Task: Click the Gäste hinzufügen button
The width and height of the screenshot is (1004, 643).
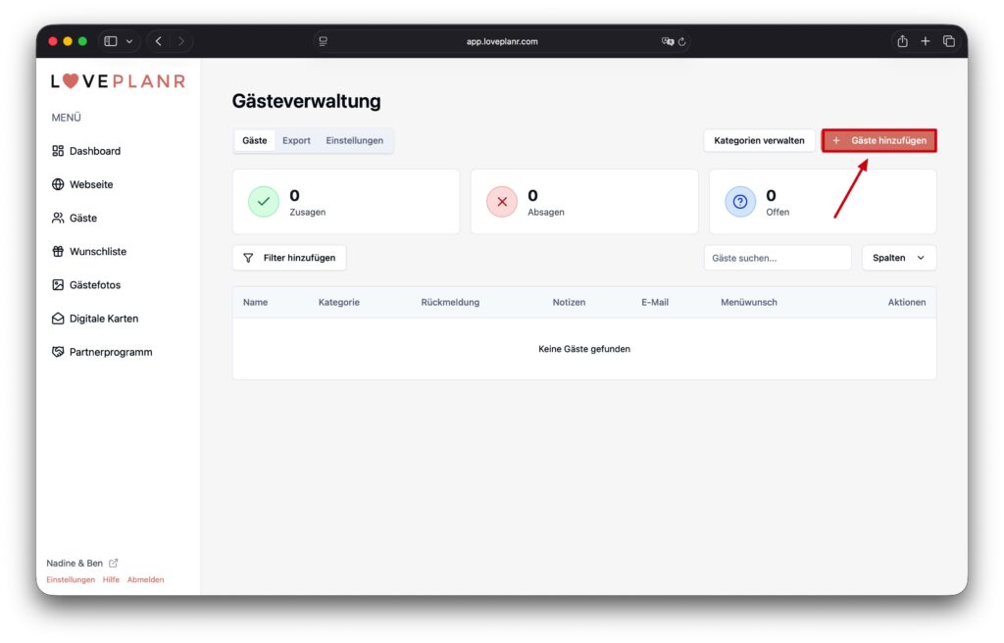Action: [878, 140]
